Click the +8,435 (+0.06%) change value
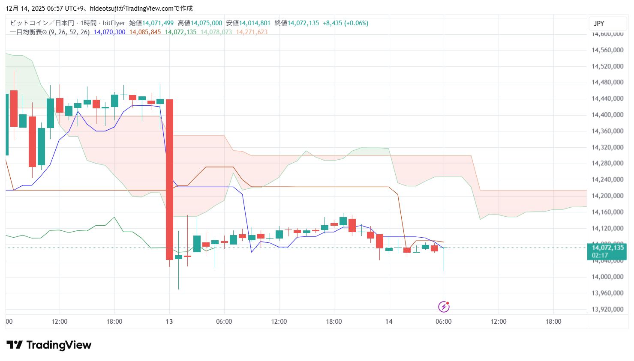Screen dimensions: 634x361 (346, 23)
